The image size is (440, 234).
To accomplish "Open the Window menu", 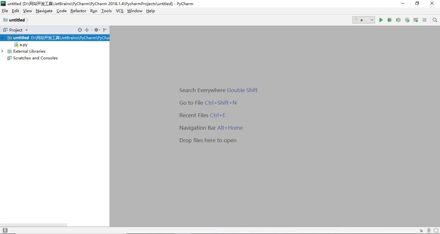I will pyautogui.click(x=135, y=11).
